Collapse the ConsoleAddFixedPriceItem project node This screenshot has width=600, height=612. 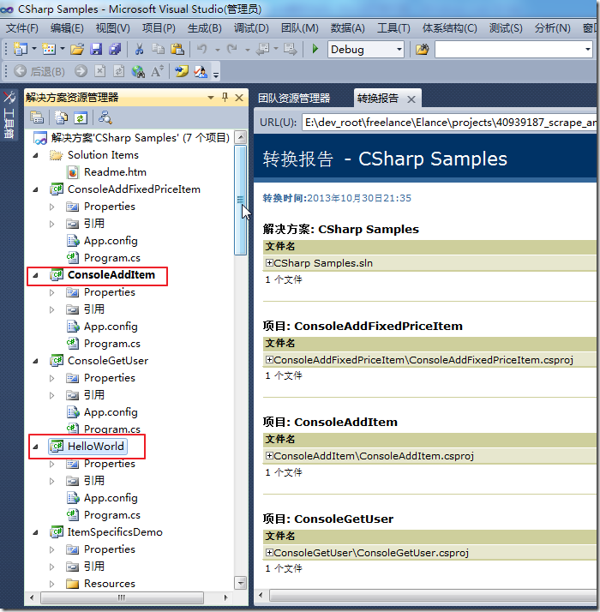35,189
